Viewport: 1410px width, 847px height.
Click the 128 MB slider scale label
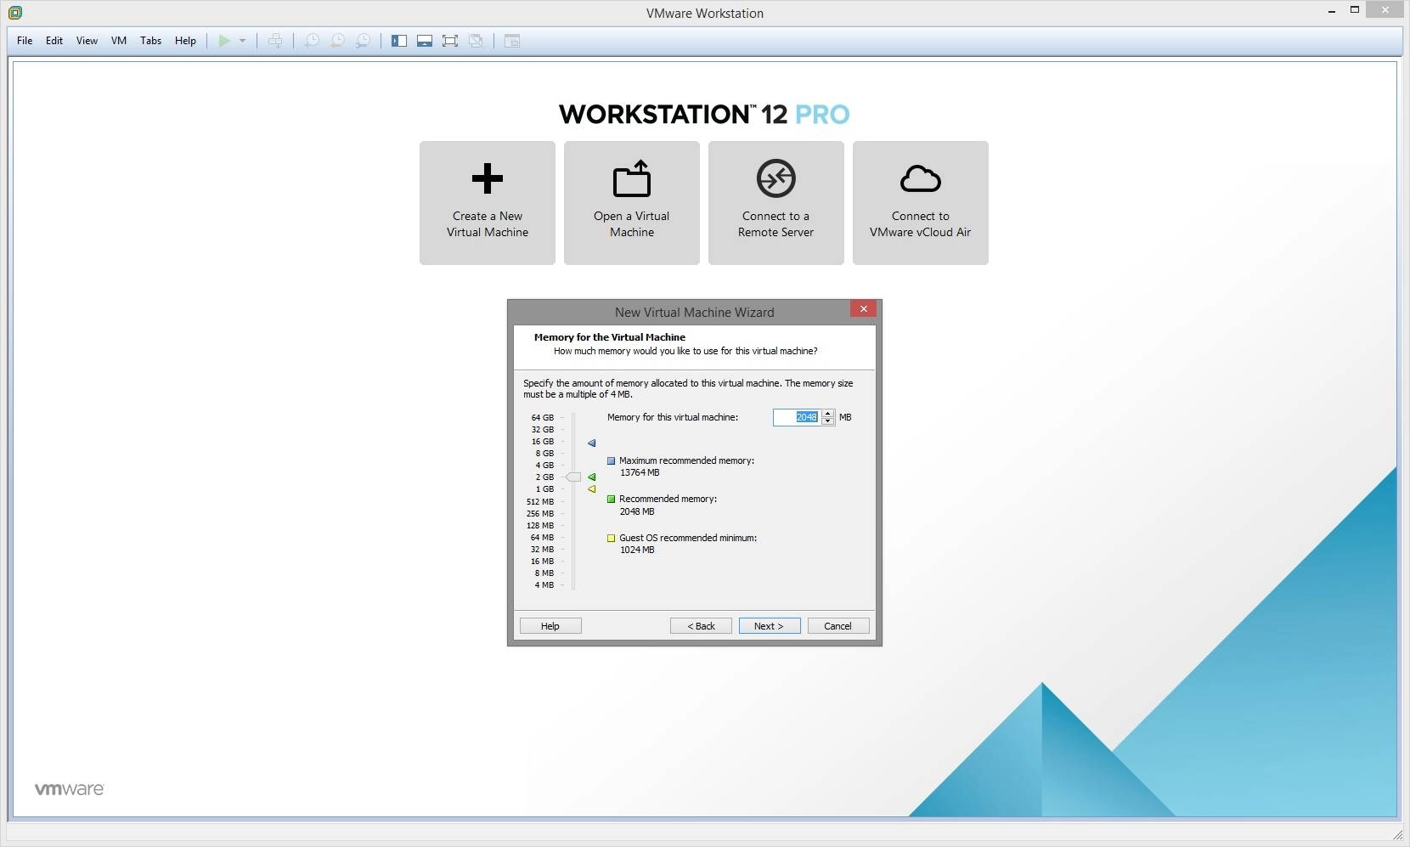pos(540,525)
